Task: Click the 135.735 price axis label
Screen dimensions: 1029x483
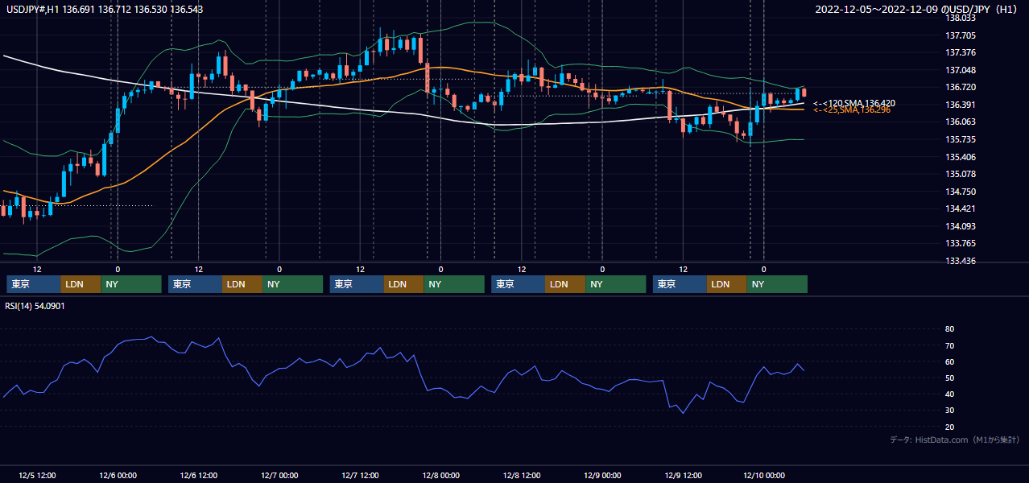Action: (x=960, y=139)
